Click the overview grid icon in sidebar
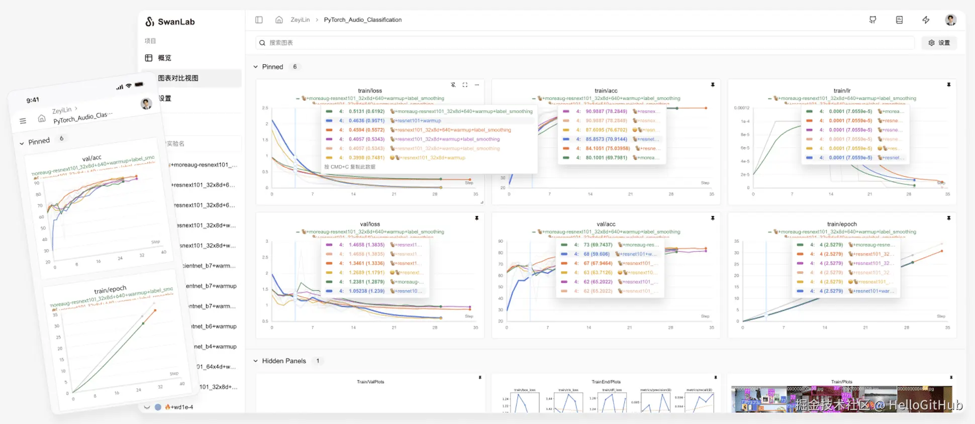The height and width of the screenshot is (424, 975). (149, 58)
